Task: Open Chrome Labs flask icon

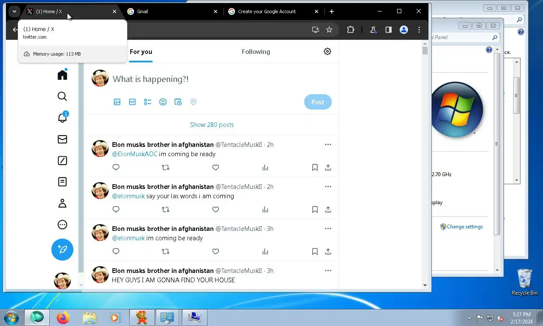Action: pyautogui.click(x=373, y=30)
